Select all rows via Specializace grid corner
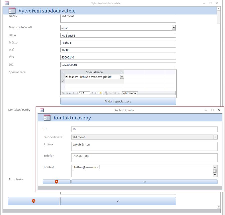The width and height of the screenshot is (225, 215). tap(64, 72)
